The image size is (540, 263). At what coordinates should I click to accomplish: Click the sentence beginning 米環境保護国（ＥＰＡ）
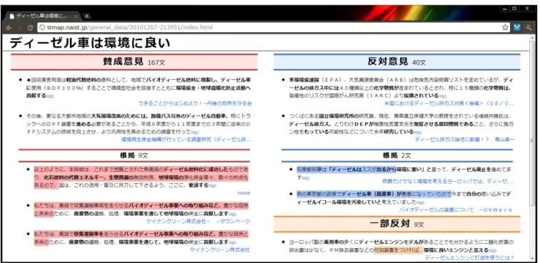point(401,88)
